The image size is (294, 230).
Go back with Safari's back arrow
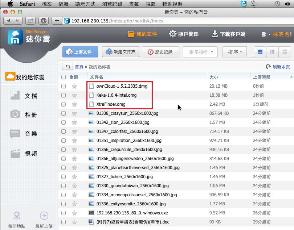8,21
